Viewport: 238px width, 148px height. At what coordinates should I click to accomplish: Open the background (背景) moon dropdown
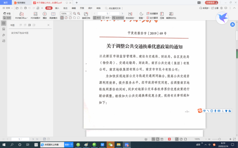141,16
